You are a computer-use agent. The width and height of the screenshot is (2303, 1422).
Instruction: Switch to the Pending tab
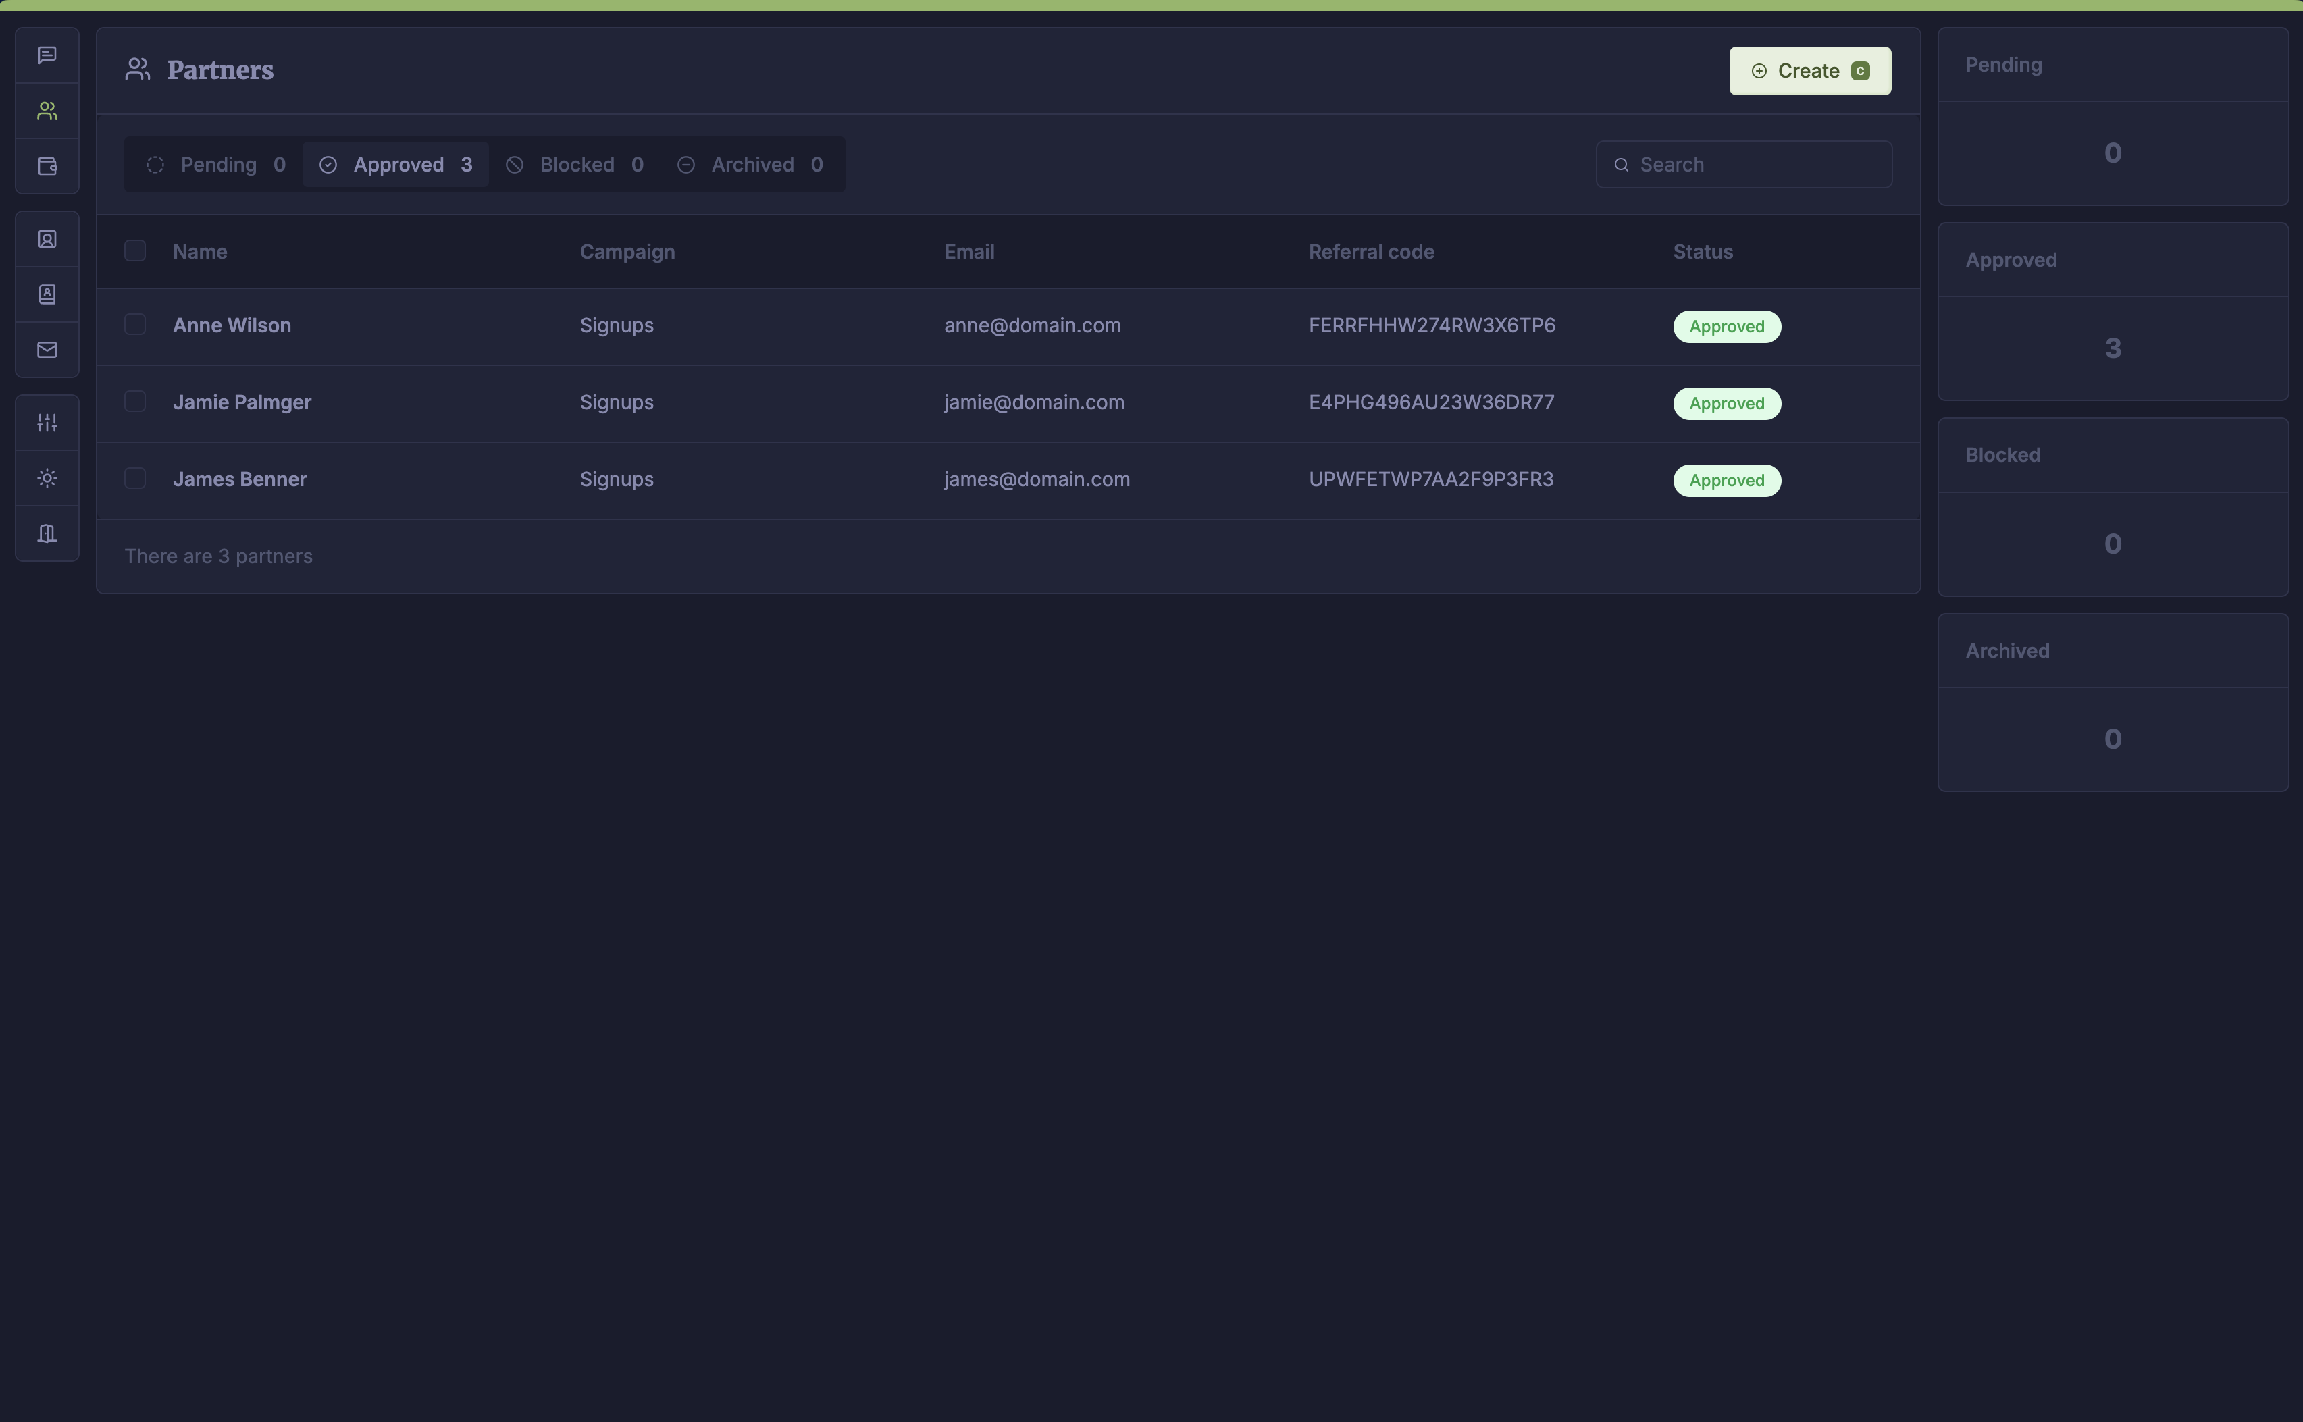coord(216,165)
